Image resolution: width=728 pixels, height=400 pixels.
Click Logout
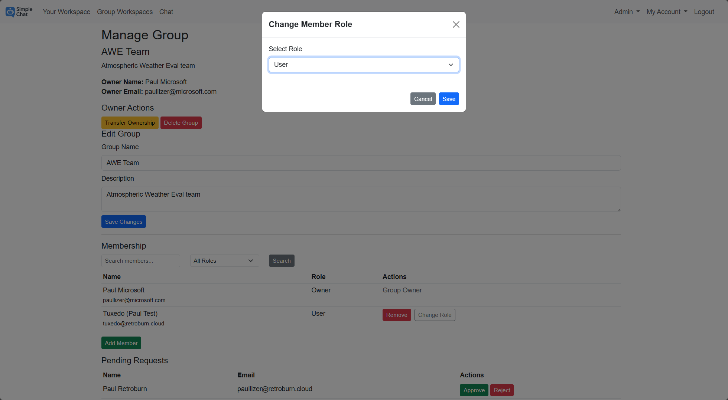tap(704, 12)
